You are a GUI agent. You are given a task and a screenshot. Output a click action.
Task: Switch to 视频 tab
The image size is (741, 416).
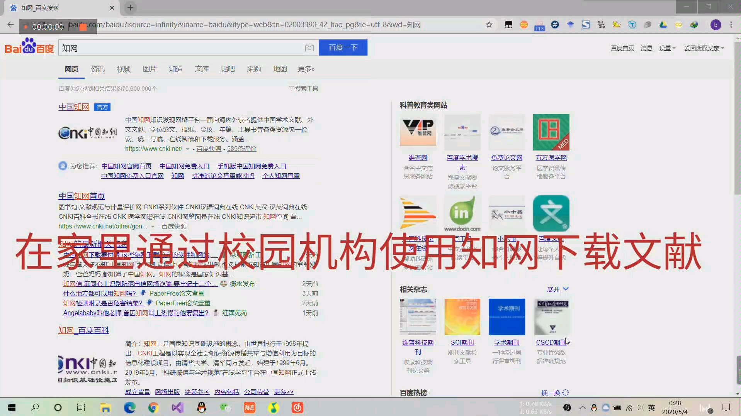click(124, 69)
